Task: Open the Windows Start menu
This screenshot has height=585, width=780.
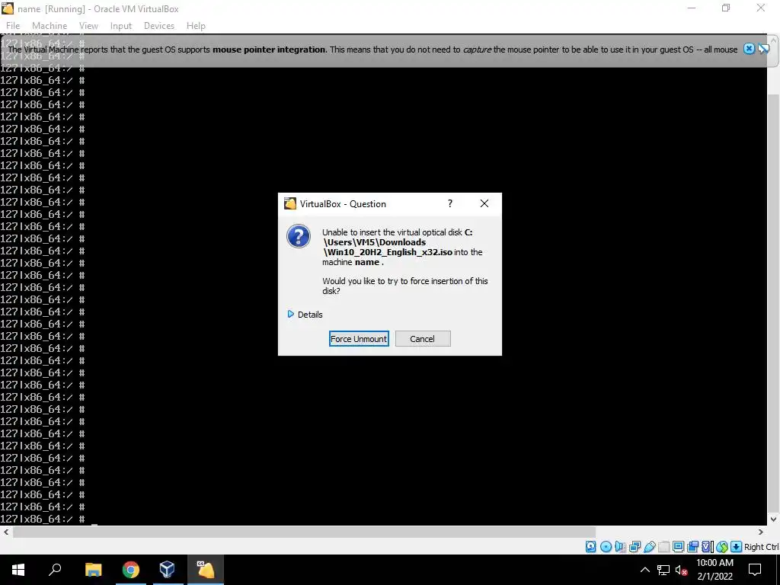Action: point(18,570)
